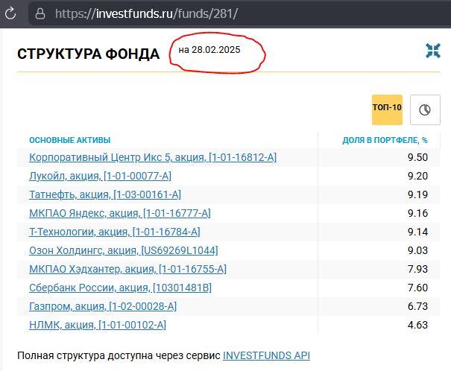
Task: Open the Газпром stock link
Action: point(103,306)
